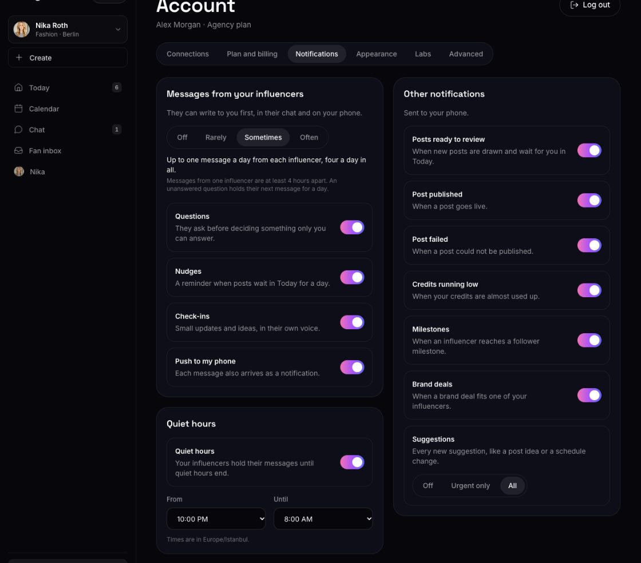Go to the Appearance tab
Image resolution: width=641 pixels, height=563 pixels.
(x=377, y=54)
